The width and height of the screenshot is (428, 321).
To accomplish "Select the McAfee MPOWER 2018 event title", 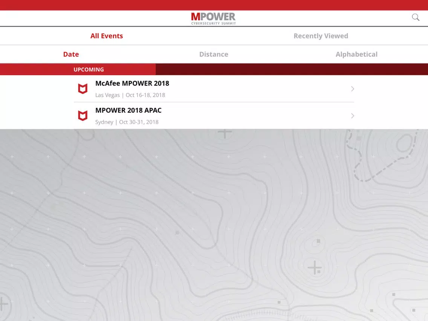I will coord(132,83).
